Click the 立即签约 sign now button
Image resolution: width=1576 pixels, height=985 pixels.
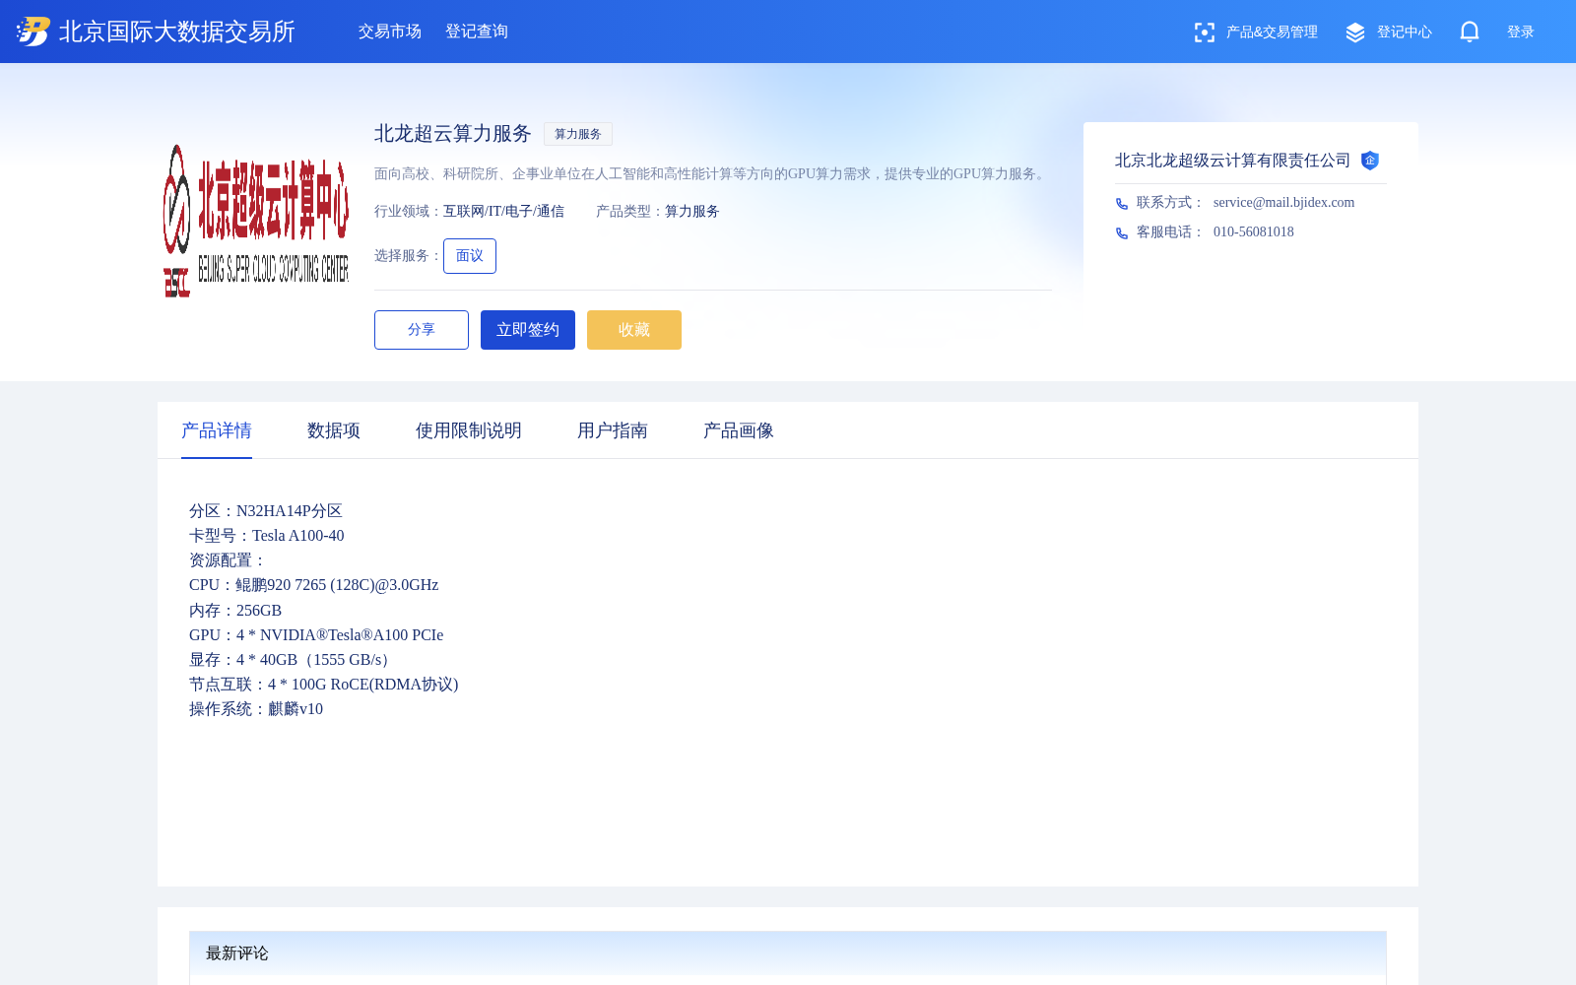click(528, 330)
